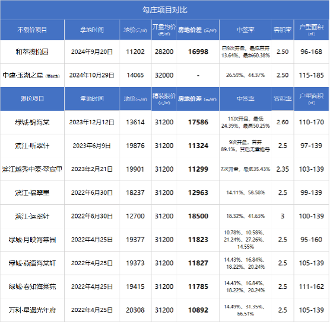The width and height of the screenshot is (330, 322).
Task: Click project 绿城·月映海棠园
Action: [32, 240]
